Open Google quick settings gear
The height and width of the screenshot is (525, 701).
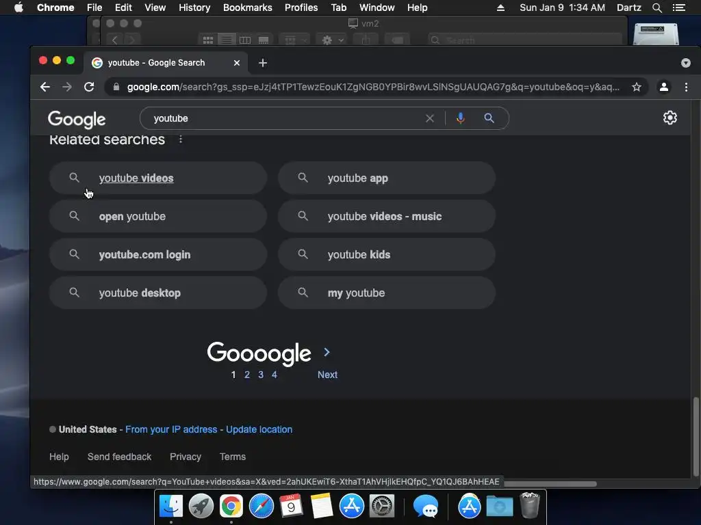click(670, 118)
